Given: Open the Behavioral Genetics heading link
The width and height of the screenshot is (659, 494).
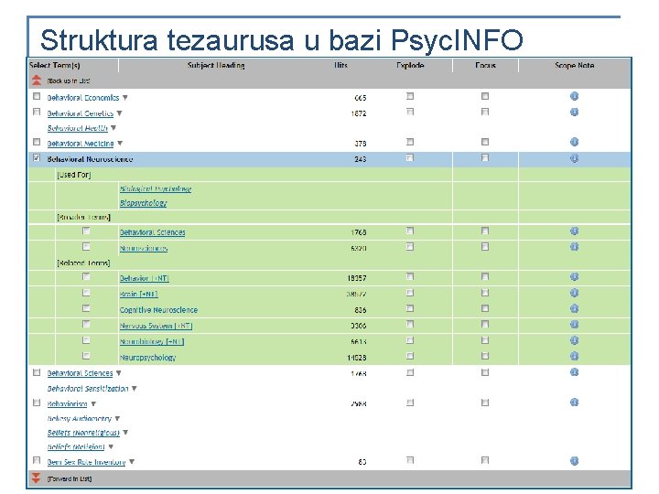Looking at the screenshot, I should 81,113.
